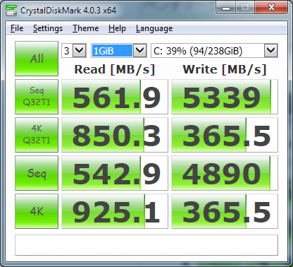Select plain 4K write result 365.5
The width and height of the screenshot is (293, 267).
pos(225,211)
